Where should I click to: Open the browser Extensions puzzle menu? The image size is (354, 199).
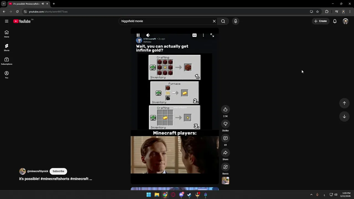(327, 12)
